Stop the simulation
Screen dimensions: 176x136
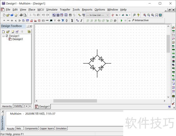coord(129,20)
